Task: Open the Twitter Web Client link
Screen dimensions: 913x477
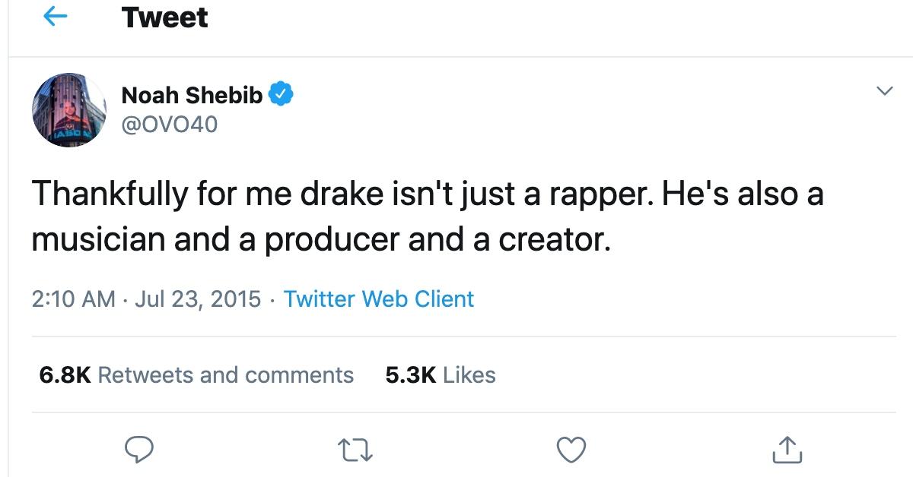Action: (378, 299)
